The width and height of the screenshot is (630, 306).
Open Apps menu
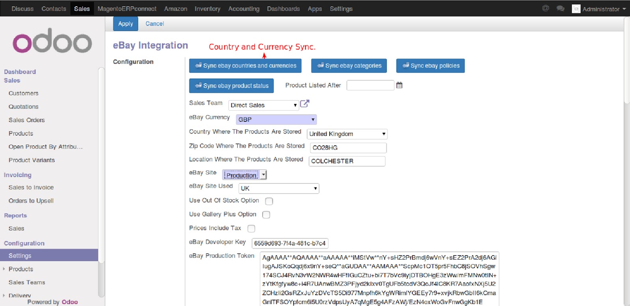[315, 9]
